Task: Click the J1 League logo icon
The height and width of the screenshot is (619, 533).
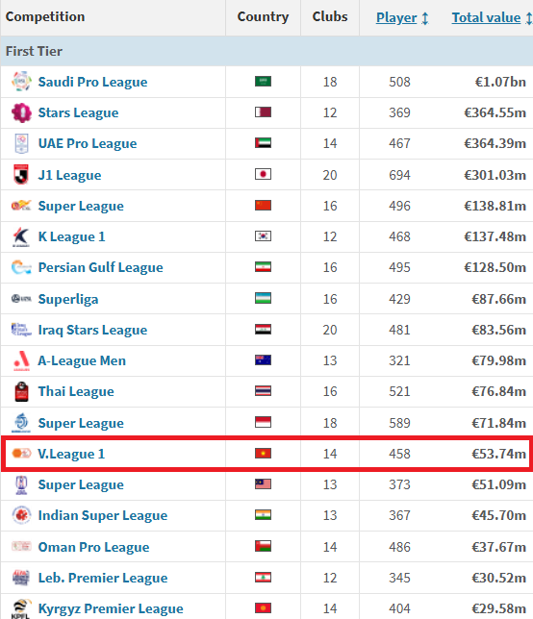Action: [x=21, y=175]
